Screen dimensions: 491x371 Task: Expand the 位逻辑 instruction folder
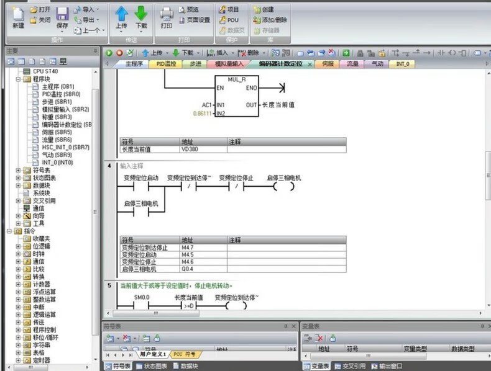(18, 246)
